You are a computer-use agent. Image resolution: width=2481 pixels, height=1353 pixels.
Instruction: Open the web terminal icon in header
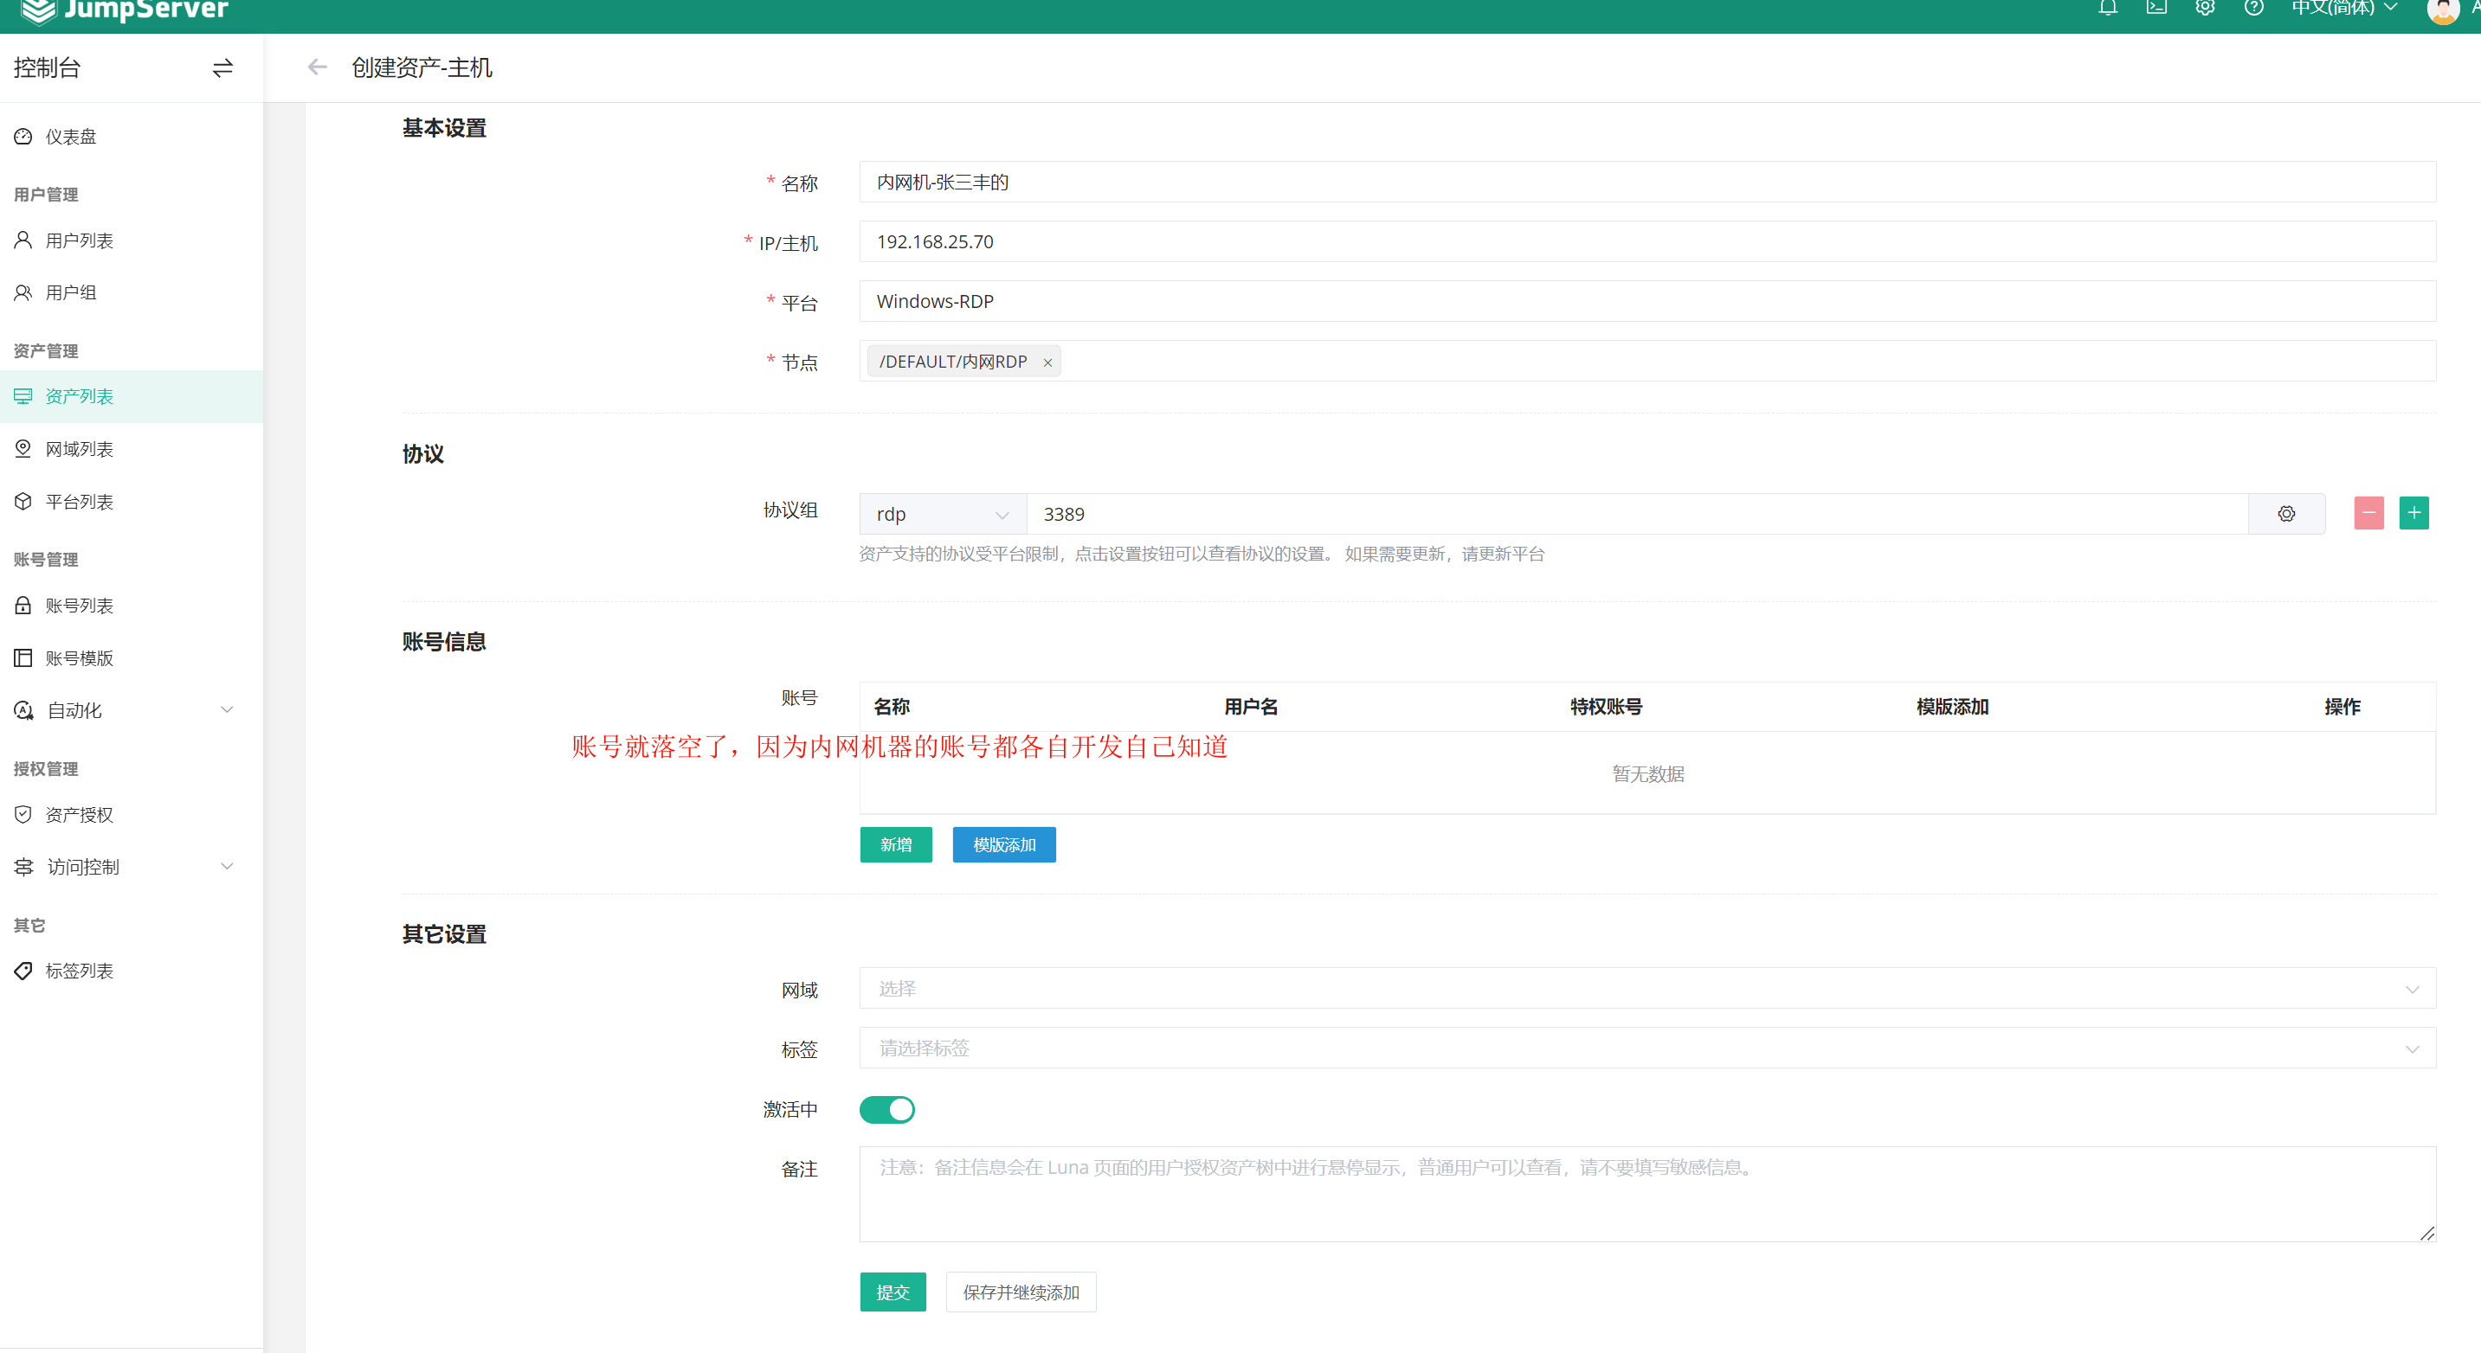(2156, 9)
